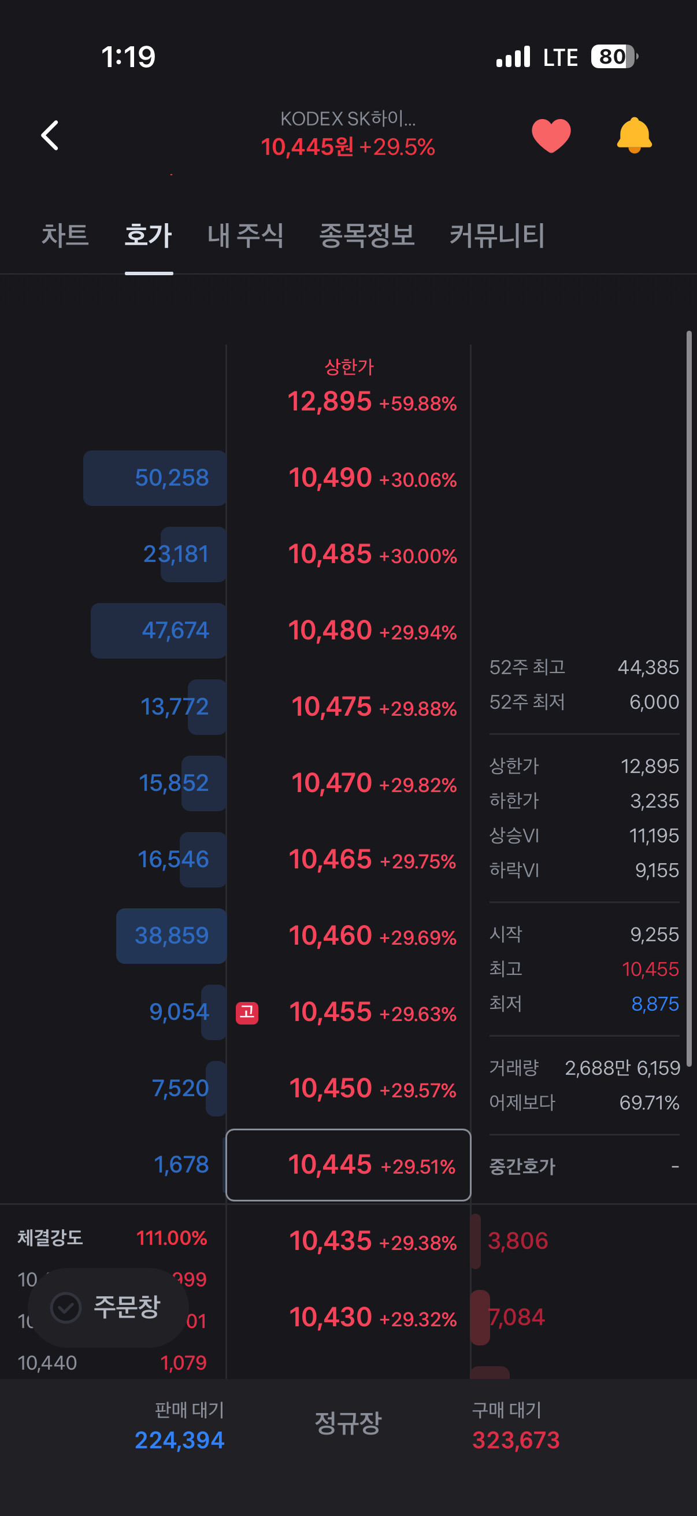
Task: Open the 내 주식 tab
Action: 245,235
